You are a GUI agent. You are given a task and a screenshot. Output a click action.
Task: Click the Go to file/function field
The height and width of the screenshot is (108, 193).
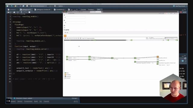point(38,6)
